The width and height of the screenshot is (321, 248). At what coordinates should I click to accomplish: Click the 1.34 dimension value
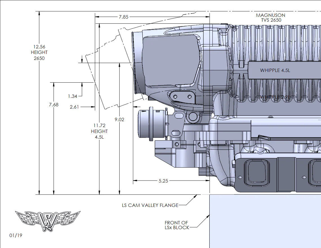pyautogui.click(x=73, y=96)
